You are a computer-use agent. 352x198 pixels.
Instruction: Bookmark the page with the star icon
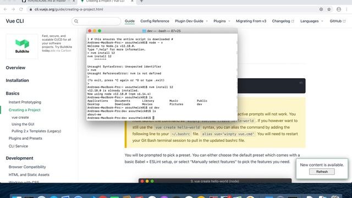tap(329, 9)
